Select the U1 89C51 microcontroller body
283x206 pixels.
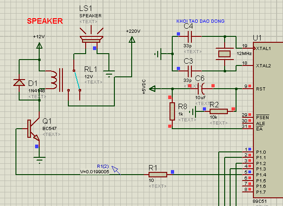(x=268, y=121)
